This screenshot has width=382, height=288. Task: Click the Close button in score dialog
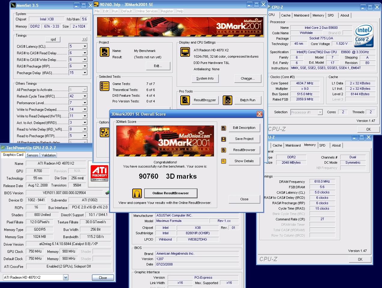point(244,199)
